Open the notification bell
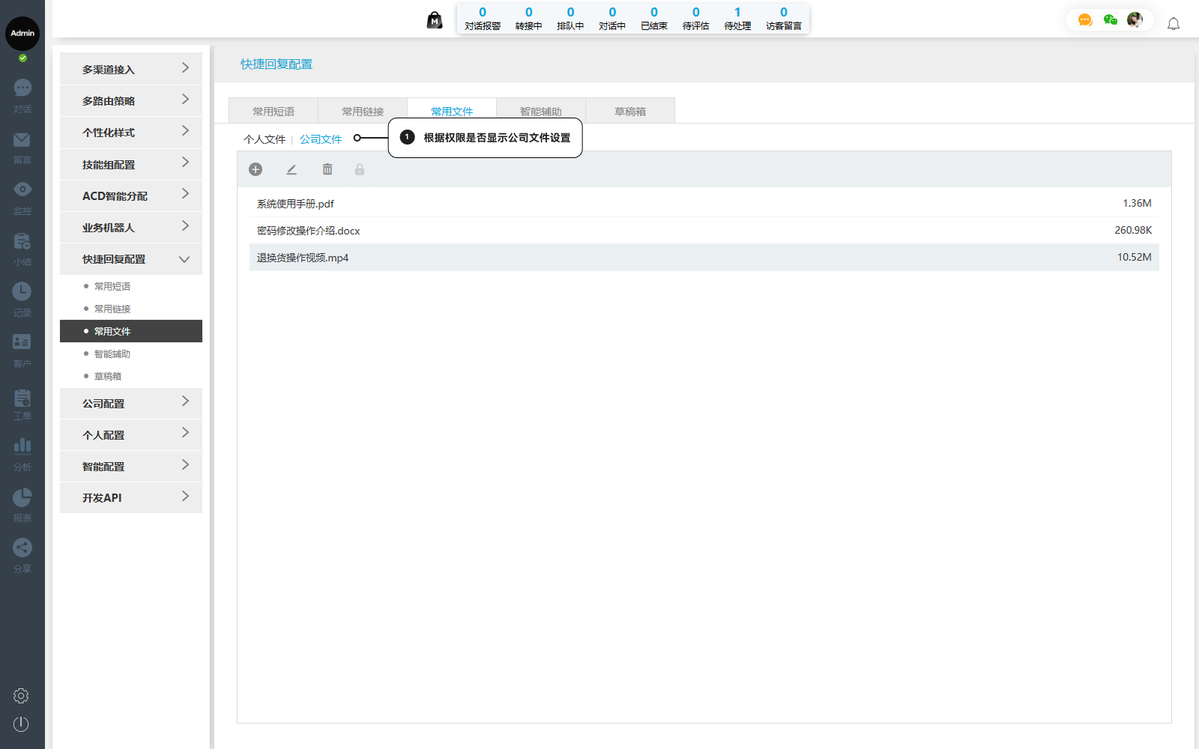1199x749 pixels. 1174,24
